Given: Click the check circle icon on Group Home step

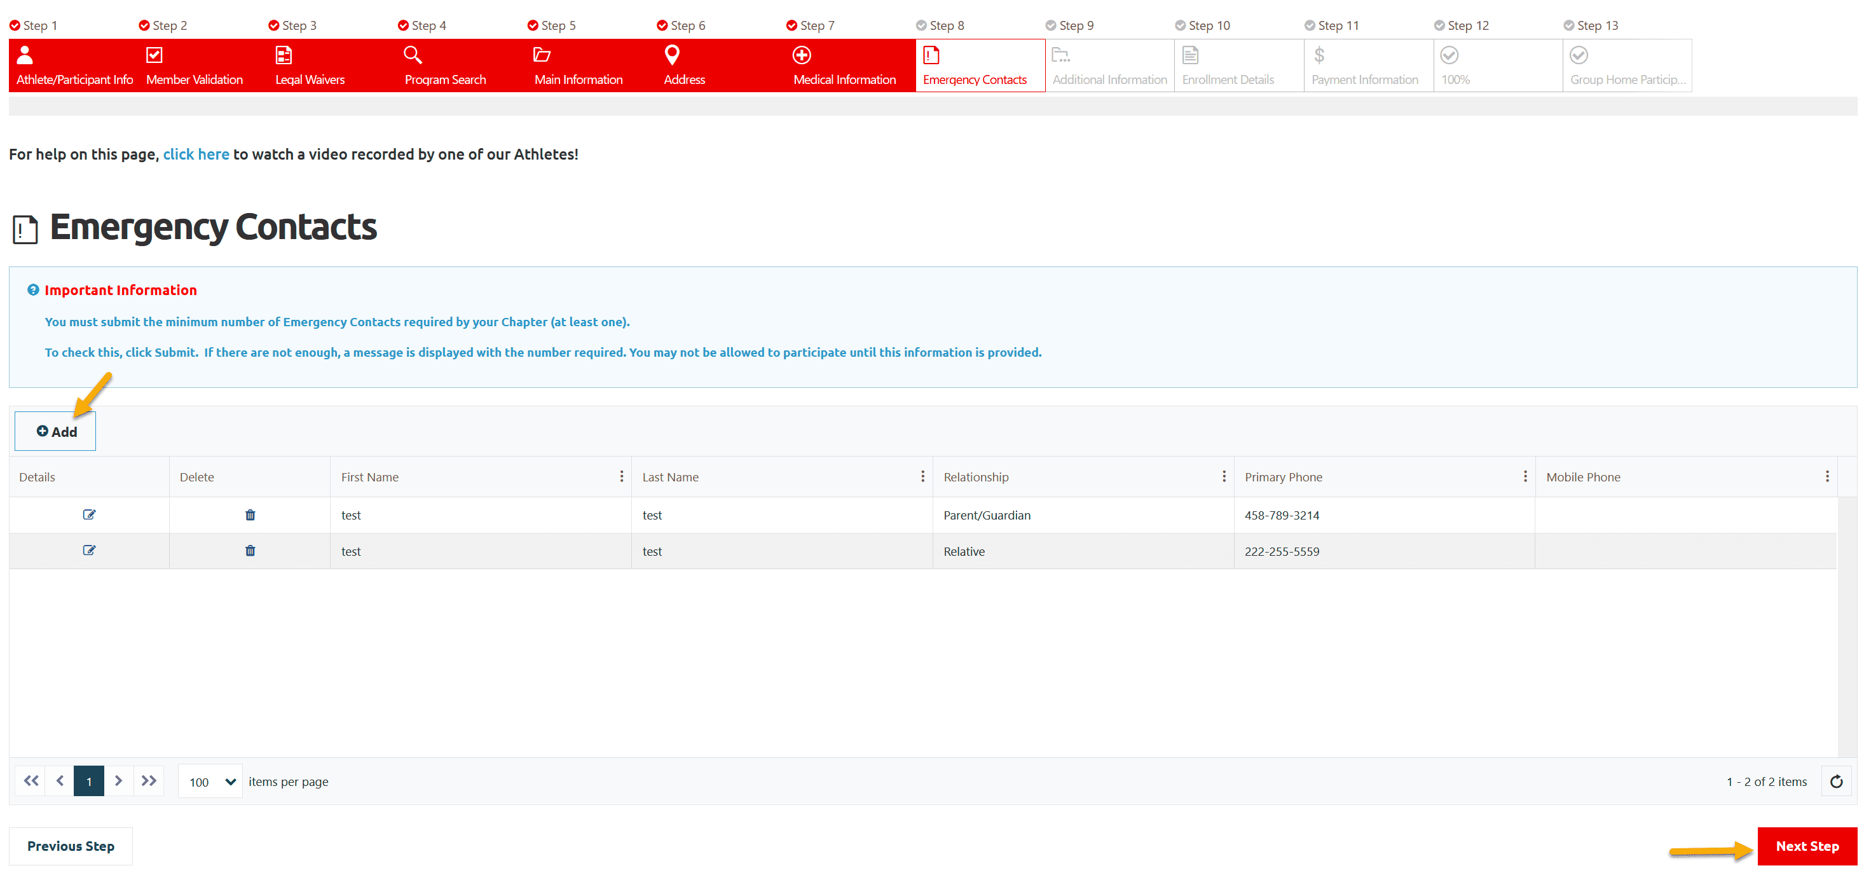Looking at the screenshot, I should (x=1579, y=55).
